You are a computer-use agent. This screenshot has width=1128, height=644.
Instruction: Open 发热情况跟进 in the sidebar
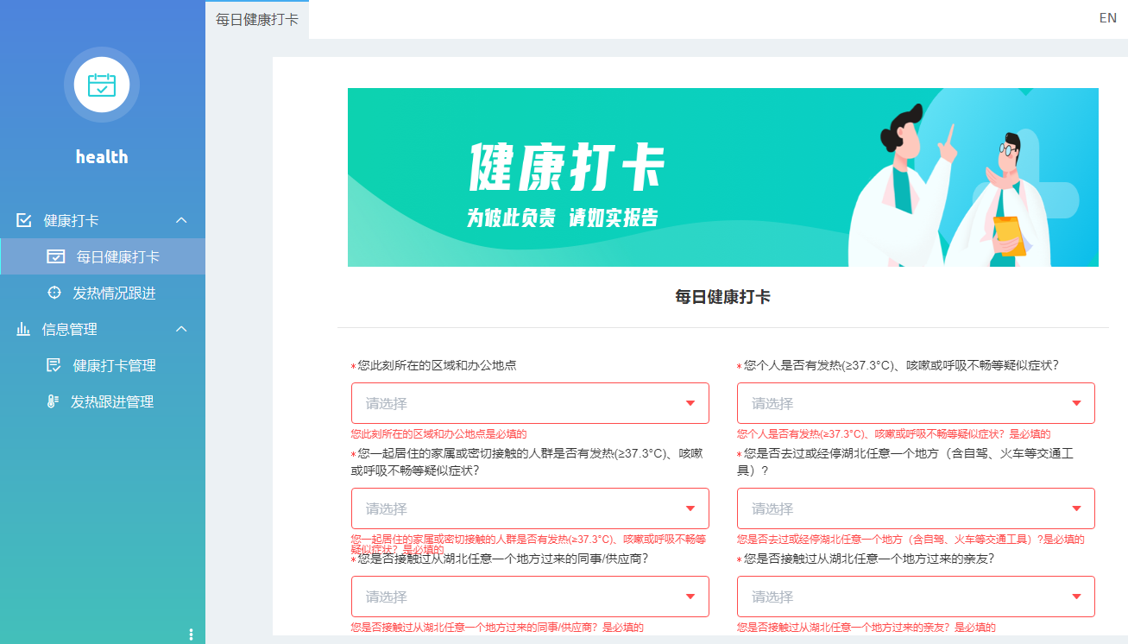[103, 293]
